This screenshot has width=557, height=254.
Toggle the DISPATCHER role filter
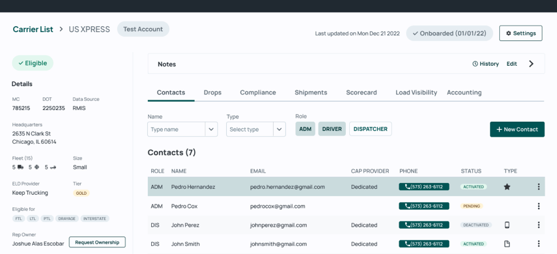click(x=370, y=129)
